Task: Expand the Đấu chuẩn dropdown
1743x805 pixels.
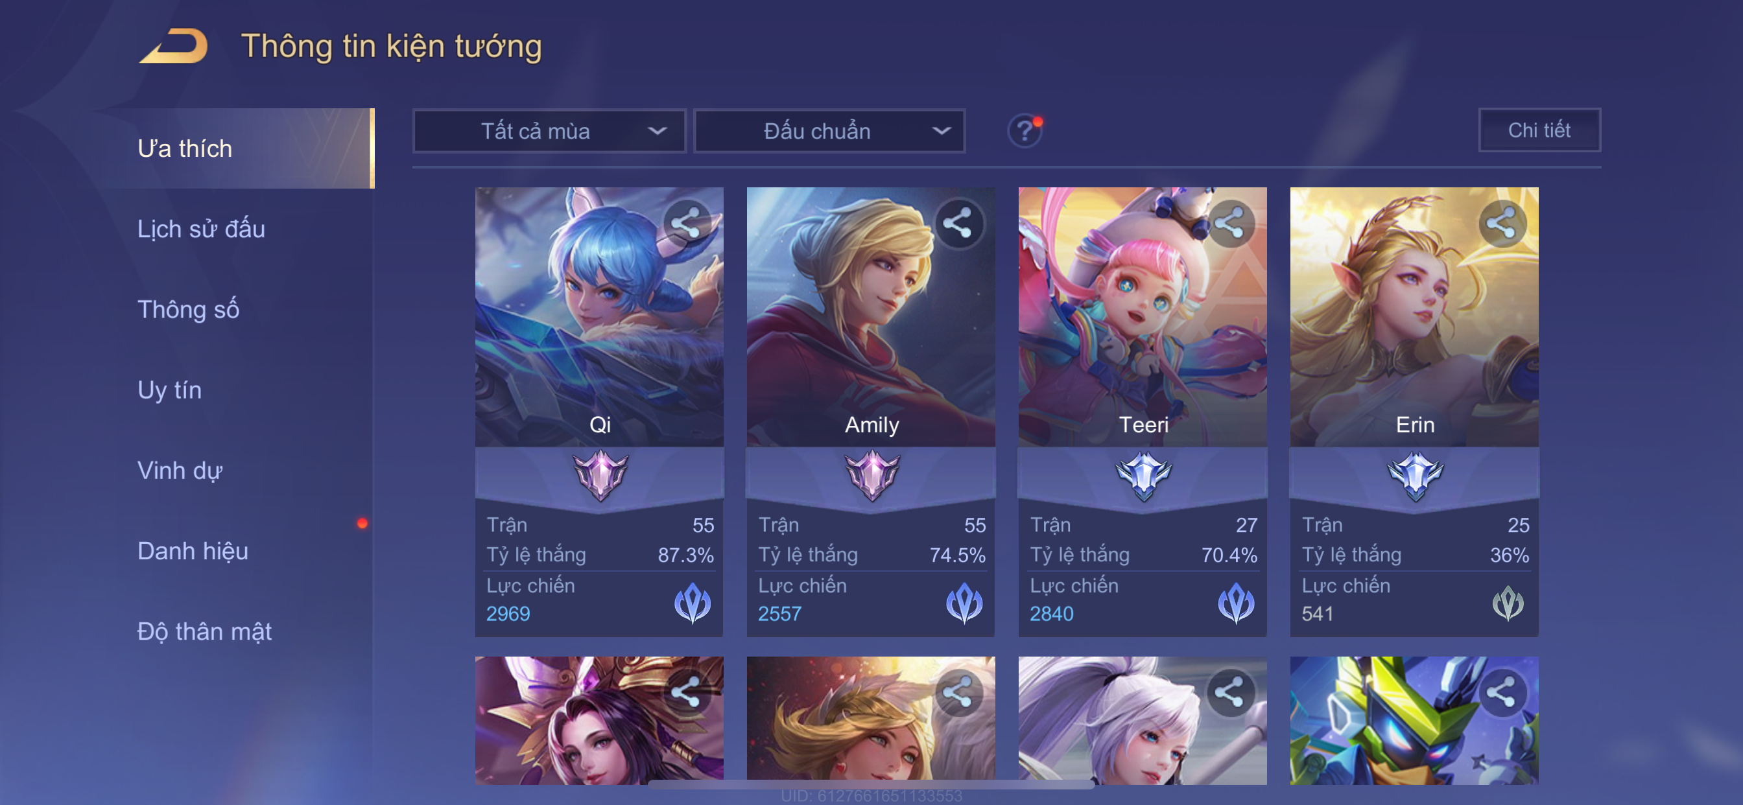Action: [829, 131]
